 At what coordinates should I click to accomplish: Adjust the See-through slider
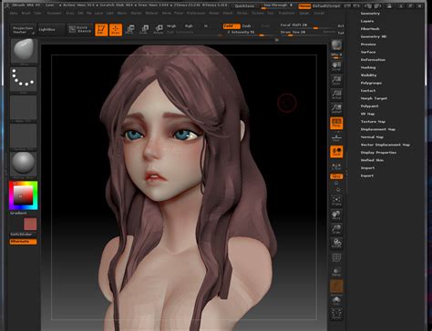click(278, 5)
